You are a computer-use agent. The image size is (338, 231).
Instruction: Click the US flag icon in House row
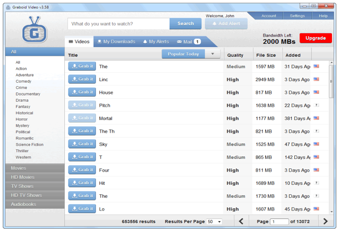(317, 93)
